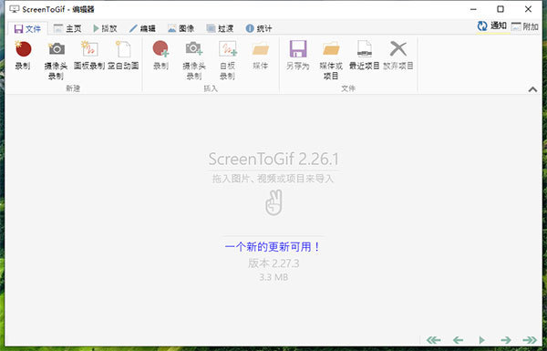Switch to the 图像 tab

tap(181, 28)
